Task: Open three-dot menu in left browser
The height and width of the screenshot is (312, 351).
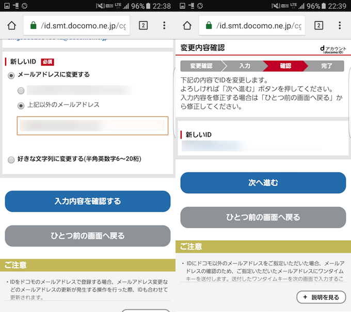Action: [164, 25]
